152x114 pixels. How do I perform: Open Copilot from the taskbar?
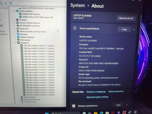(x=90, y=113)
